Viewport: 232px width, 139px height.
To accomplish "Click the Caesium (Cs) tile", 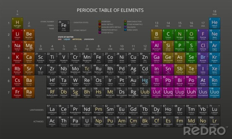I will (17, 81).
